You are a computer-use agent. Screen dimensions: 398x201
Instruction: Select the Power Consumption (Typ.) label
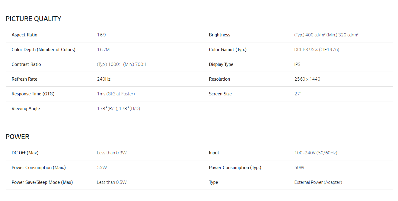pyautogui.click(x=235, y=168)
